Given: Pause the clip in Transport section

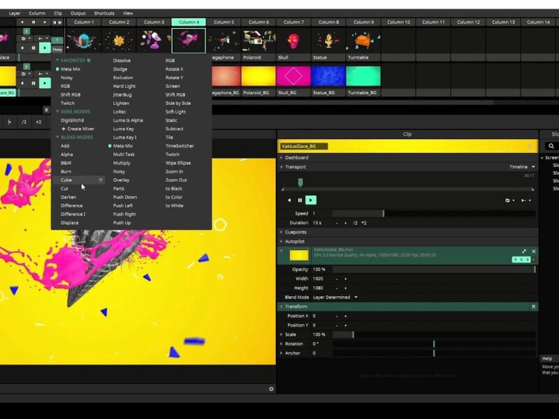Looking at the screenshot, I should [x=300, y=200].
